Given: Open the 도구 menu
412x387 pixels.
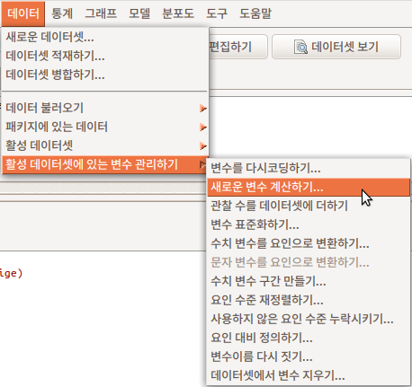Looking at the screenshot, I should tap(217, 13).
